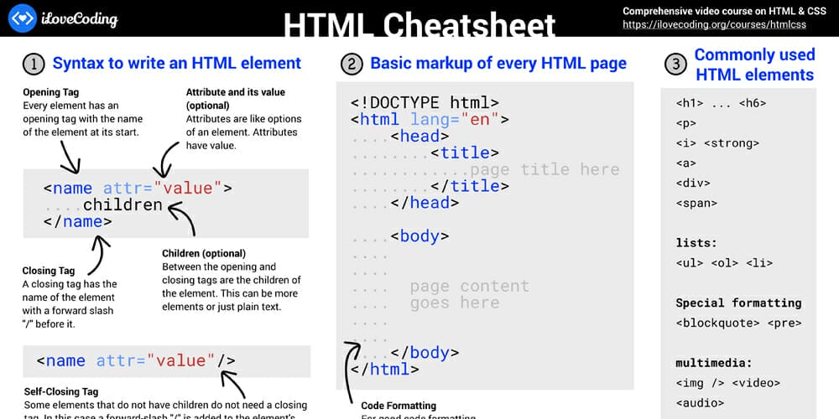
Task: Click the <ul> element entry
Action: click(x=690, y=263)
